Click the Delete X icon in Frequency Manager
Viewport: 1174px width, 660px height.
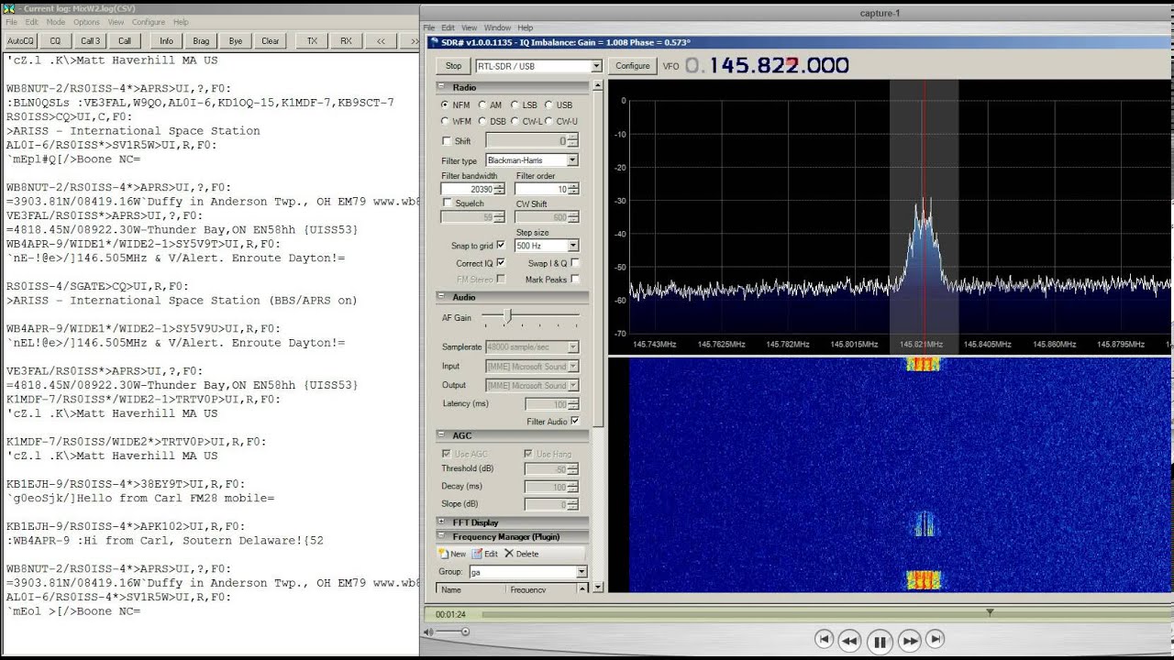pos(509,554)
